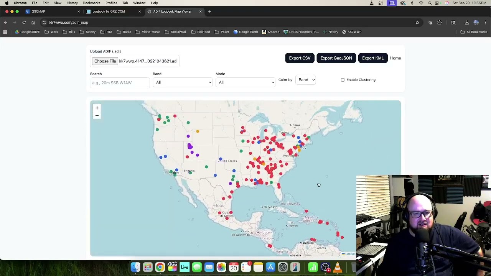Open the Netlify bookmark

click(x=331, y=32)
